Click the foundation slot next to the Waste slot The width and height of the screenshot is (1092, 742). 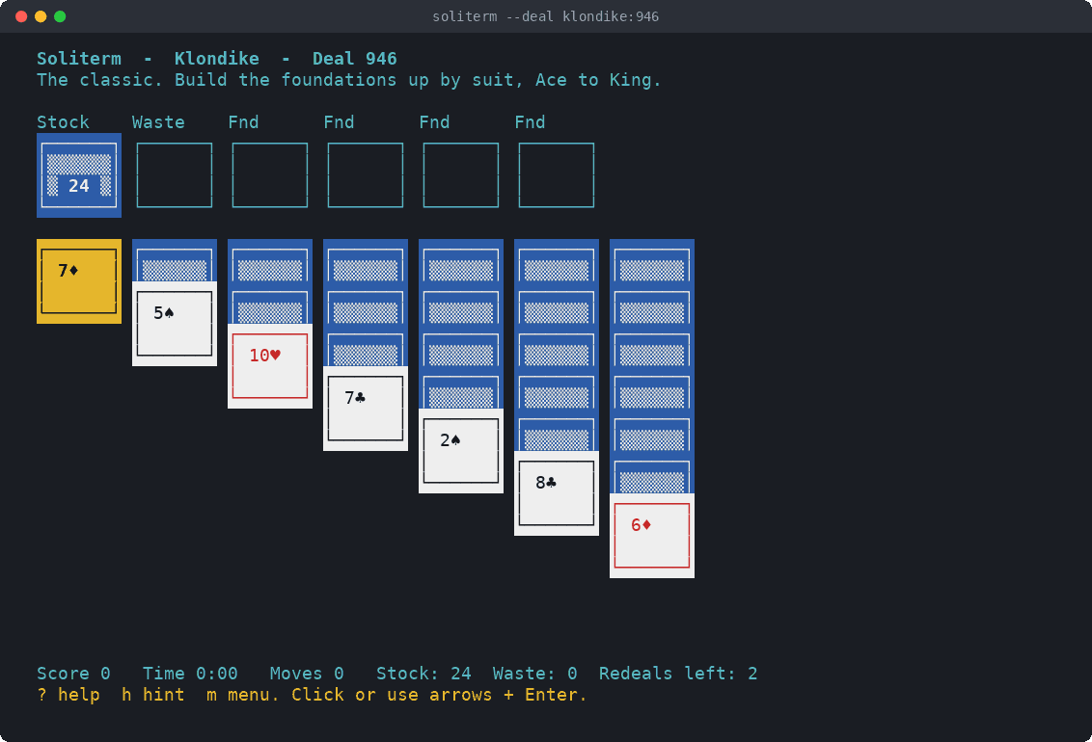[x=269, y=175]
